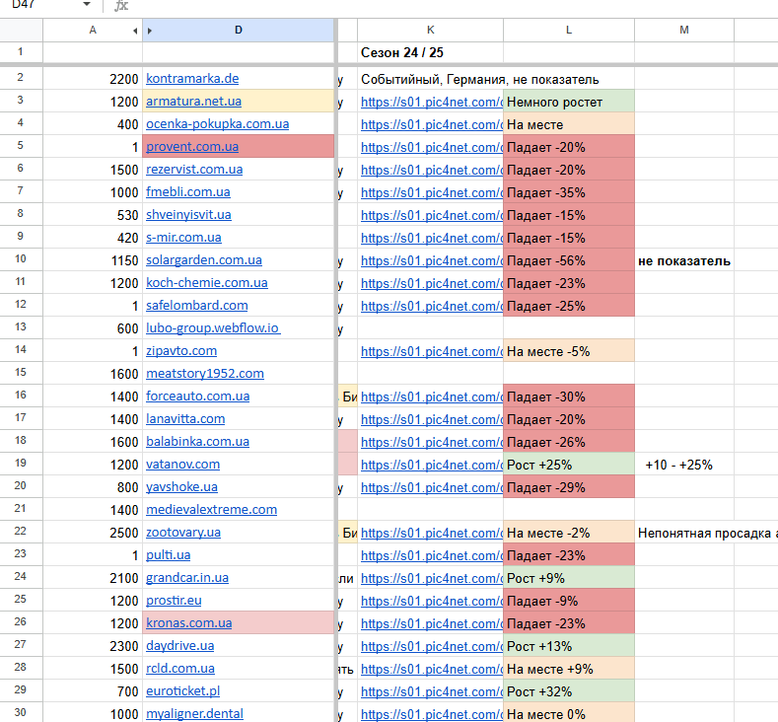Click the 'Событийный, Германия' cell
This screenshot has width=778, height=722.
pyautogui.click(x=430, y=79)
